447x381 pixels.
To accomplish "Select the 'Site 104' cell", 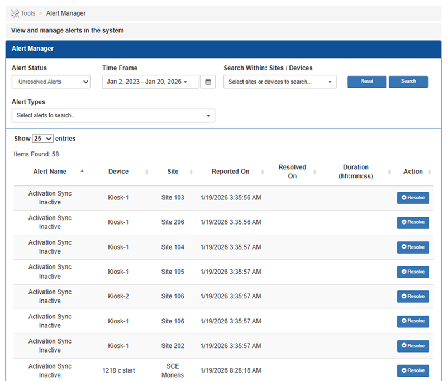I will coord(173,247).
